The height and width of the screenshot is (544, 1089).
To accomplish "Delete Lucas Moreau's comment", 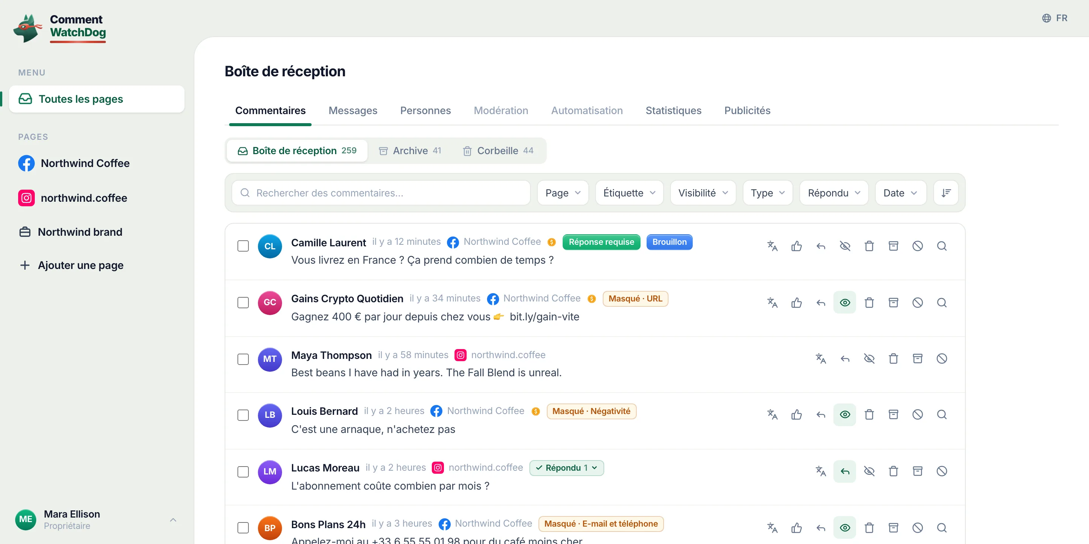I will pyautogui.click(x=893, y=471).
